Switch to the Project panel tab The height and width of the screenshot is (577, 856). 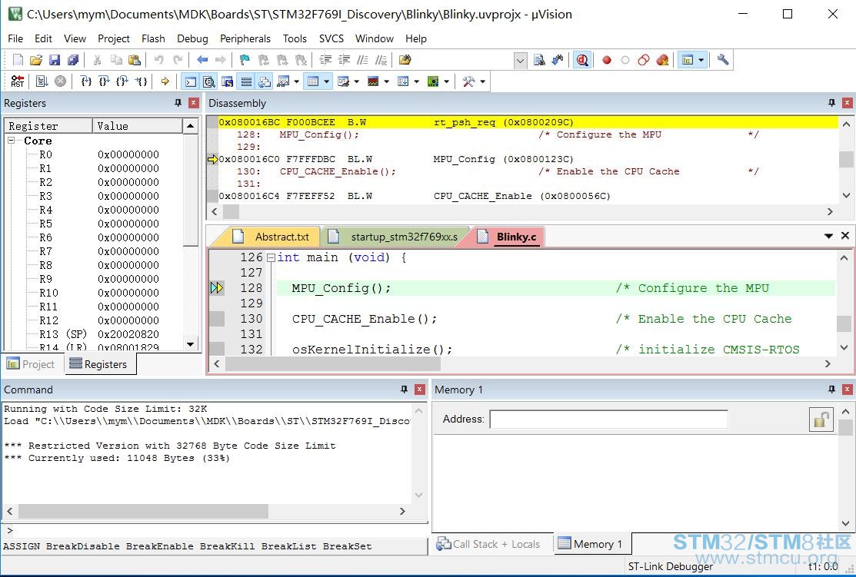tap(31, 363)
